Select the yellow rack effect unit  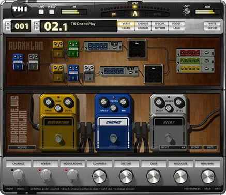tap(195, 69)
